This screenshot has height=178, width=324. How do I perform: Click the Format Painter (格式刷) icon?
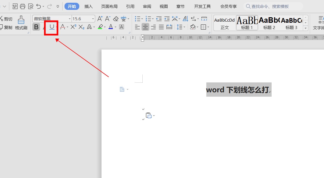coord(21,22)
